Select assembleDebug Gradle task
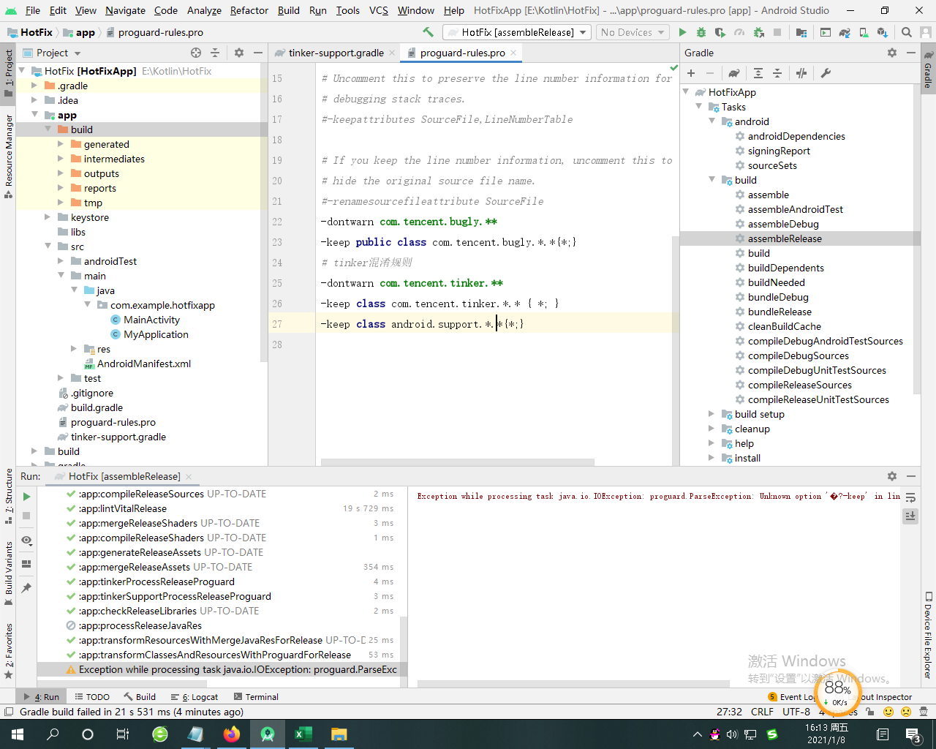This screenshot has height=749, width=936. 783,224
